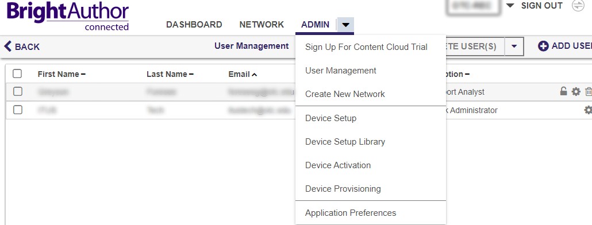
Task: Click the BrightAuthor connected logo
Action: (68, 17)
